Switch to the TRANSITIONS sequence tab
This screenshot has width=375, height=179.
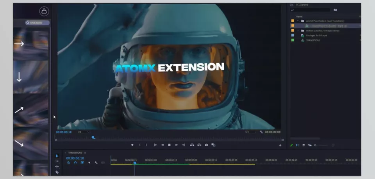[x=75, y=153]
